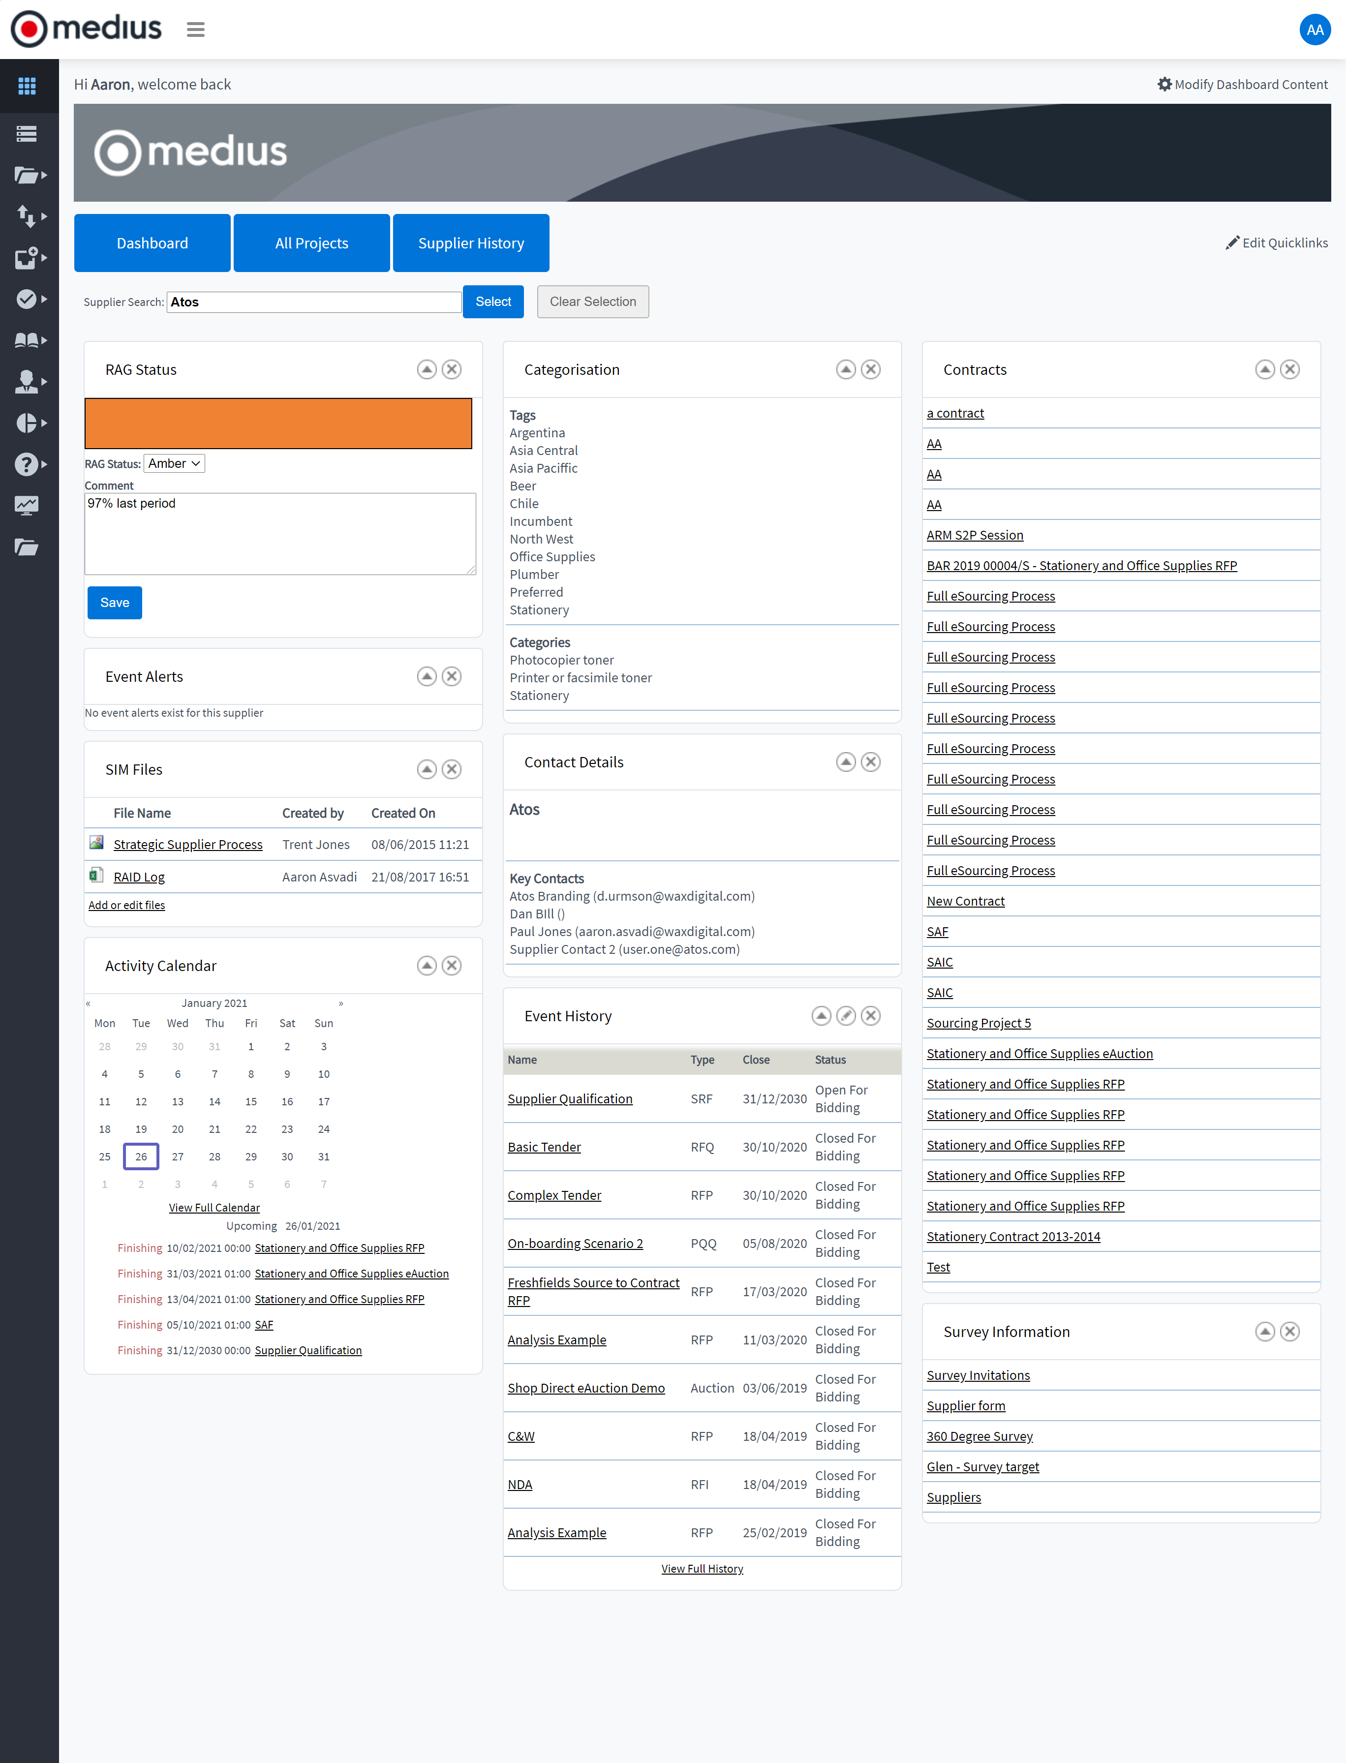Image resolution: width=1346 pixels, height=1763 pixels.
Task: Remove the Survey Information widget
Action: pos(1289,1331)
